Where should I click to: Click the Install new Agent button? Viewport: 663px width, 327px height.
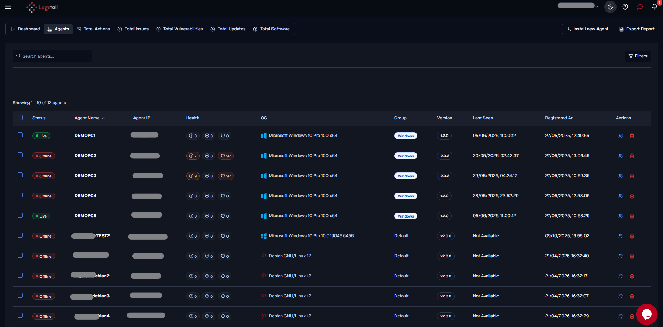pyautogui.click(x=587, y=29)
